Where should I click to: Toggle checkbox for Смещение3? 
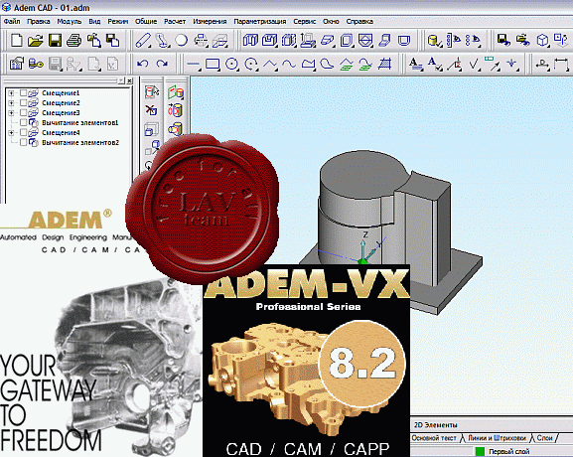click(23, 113)
